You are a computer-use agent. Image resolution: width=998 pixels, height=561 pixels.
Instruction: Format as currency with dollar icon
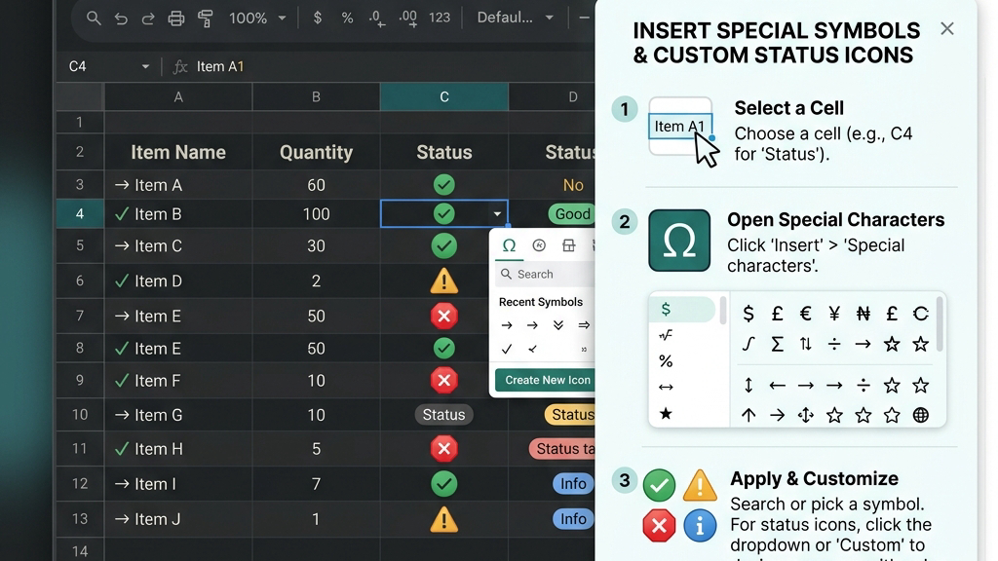pyautogui.click(x=317, y=18)
